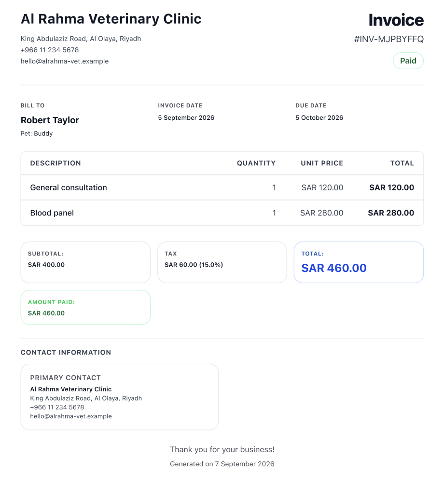
Task: Click the UNIT PRICE column header
Action: [x=322, y=163]
